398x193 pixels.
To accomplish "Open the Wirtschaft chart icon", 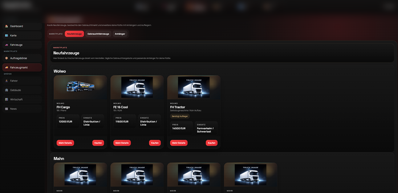I will coord(6,99).
